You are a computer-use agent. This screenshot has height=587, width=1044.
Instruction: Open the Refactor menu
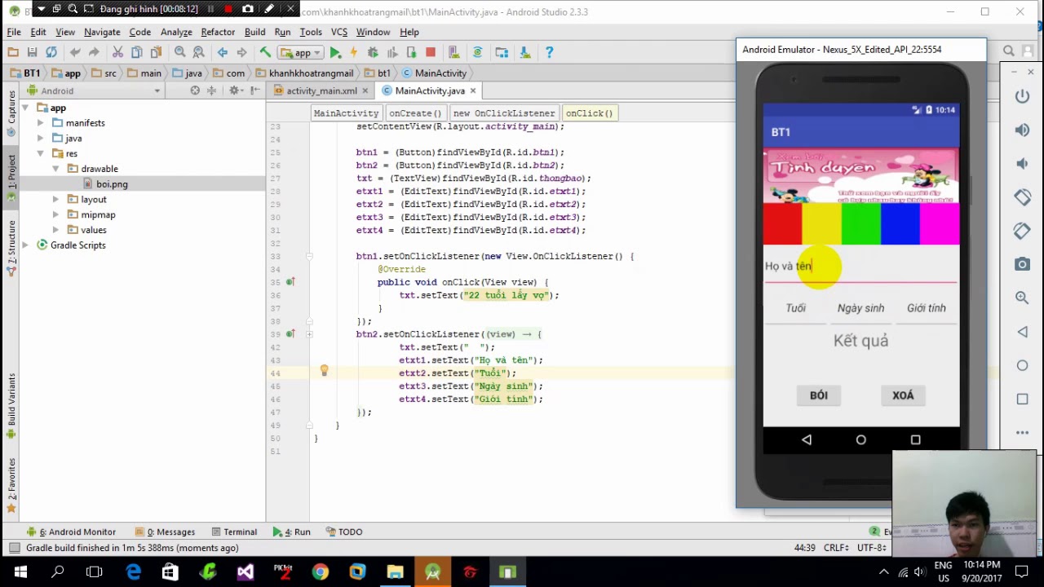218,32
